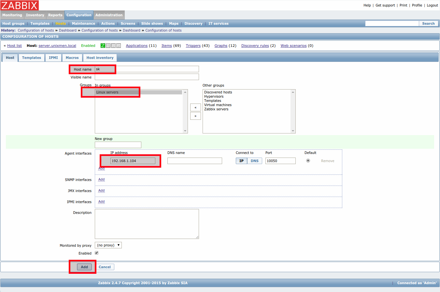Go to Screens submenu item
The width and height of the screenshot is (440, 292).
click(x=128, y=23)
